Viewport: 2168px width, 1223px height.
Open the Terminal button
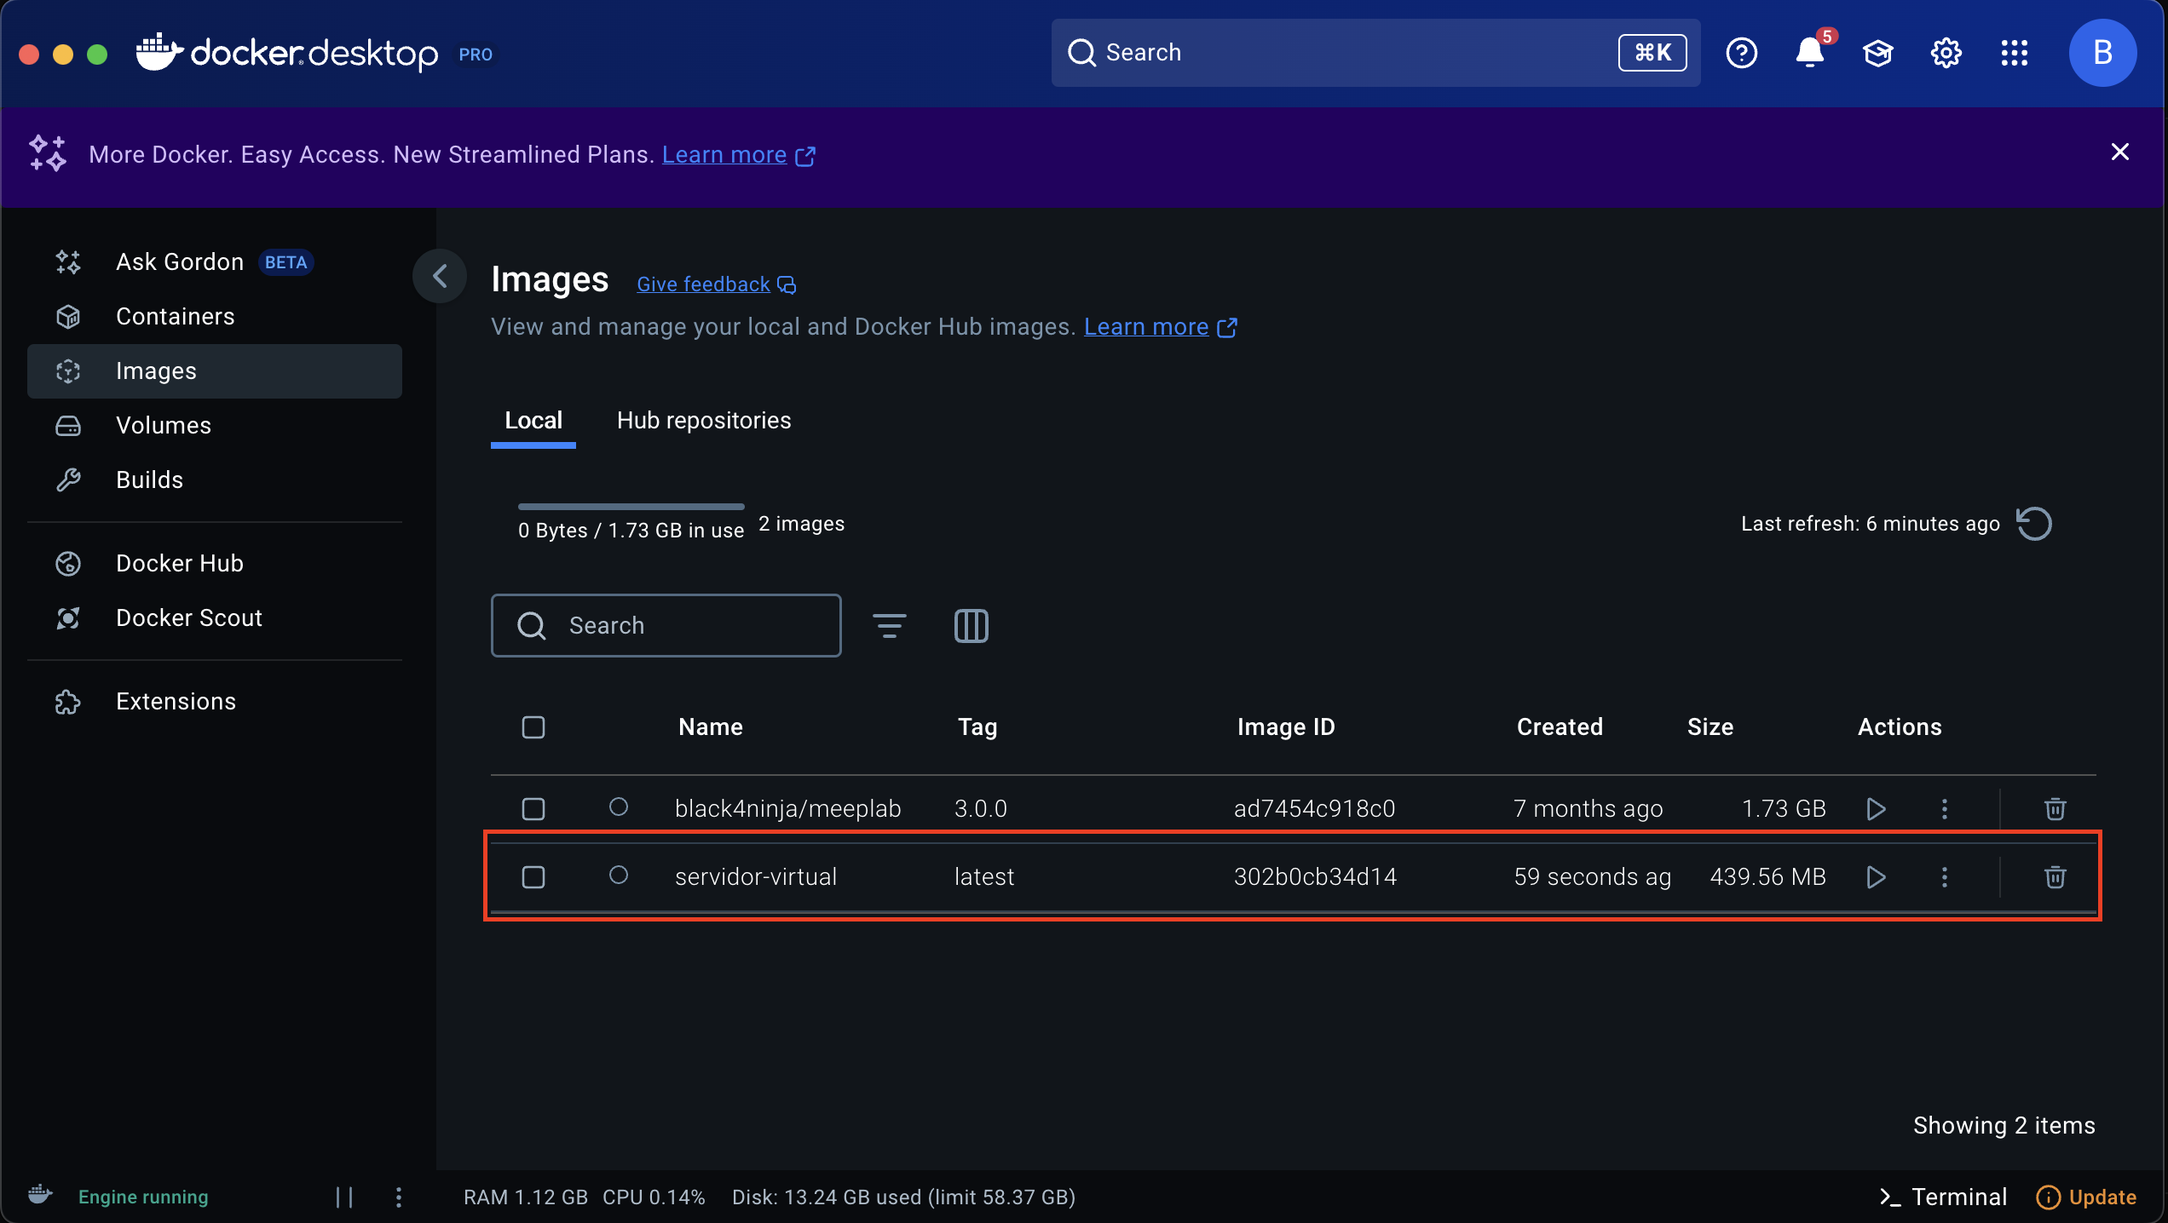coord(1943,1197)
